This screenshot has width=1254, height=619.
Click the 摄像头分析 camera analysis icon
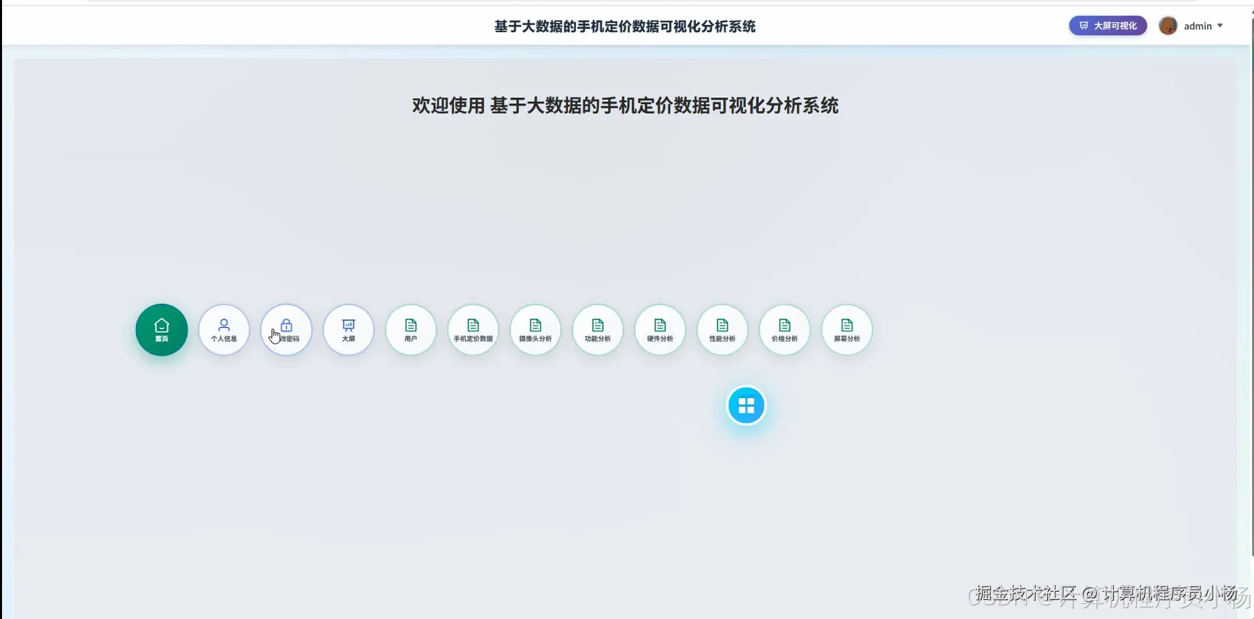pyautogui.click(x=535, y=330)
